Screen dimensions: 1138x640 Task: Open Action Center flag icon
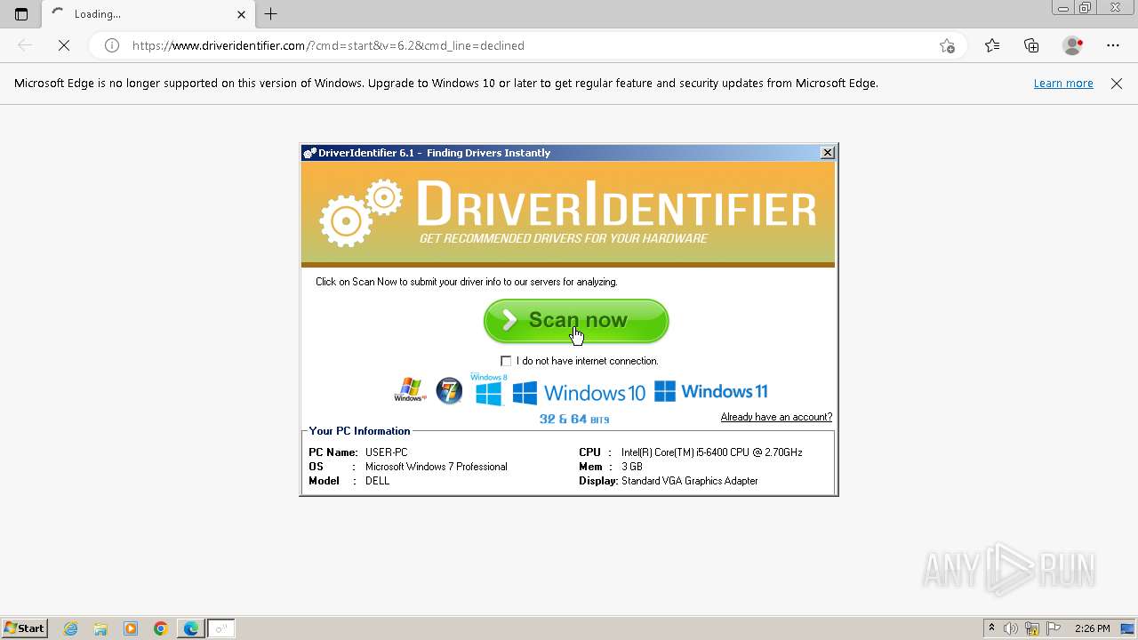click(1054, 628)
